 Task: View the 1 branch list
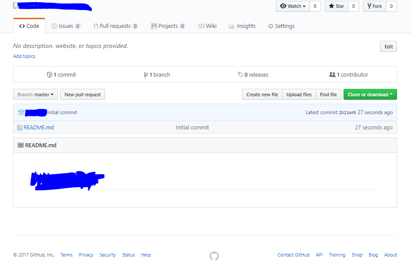157,75
